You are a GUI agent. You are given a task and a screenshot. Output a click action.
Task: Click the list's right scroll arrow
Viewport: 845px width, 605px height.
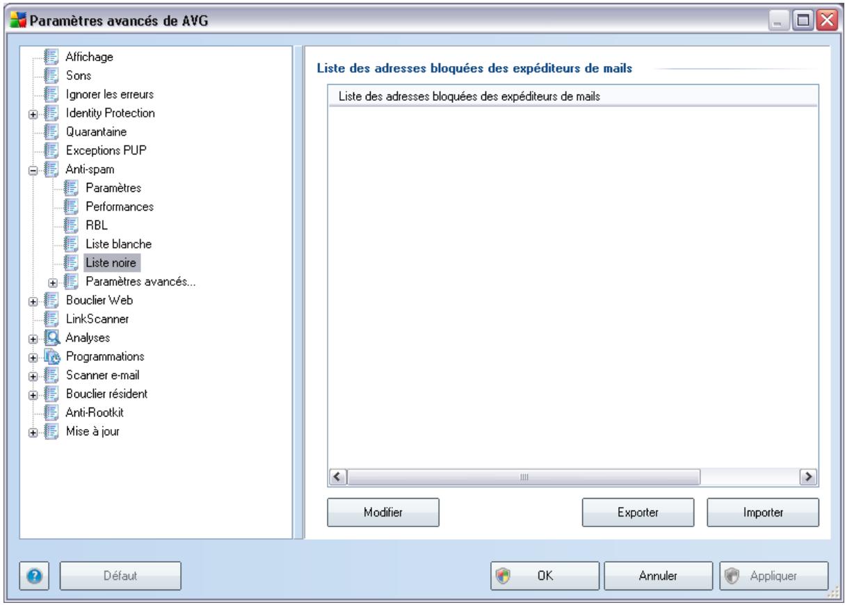coord(808,476)
